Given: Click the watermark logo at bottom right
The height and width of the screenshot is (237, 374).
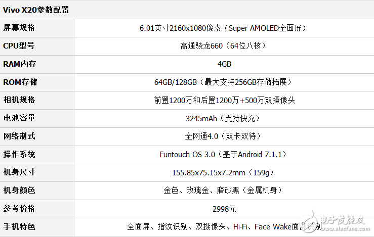Looking at the screenshot, I should click(340, 221).
